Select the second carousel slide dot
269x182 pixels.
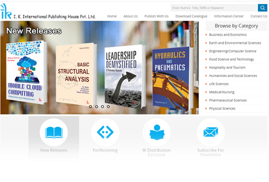(97, 106)
